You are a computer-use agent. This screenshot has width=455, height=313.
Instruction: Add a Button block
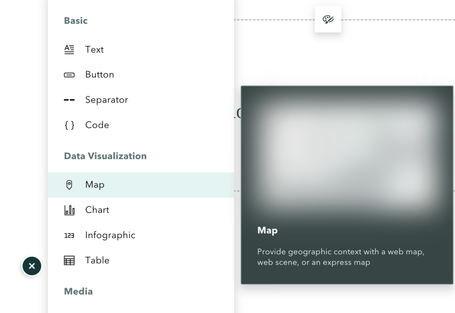pos(141,74)
